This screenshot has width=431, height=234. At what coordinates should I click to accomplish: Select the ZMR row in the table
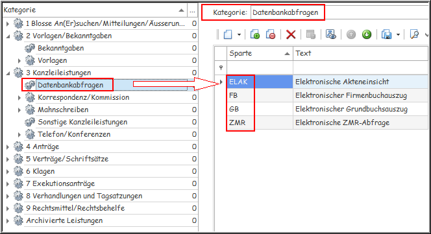[327, 123]
